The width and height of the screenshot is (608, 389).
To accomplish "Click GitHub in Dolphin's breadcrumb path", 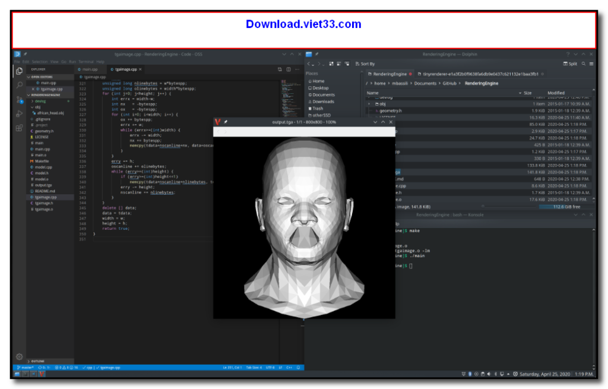I will [x=451, y=83].
